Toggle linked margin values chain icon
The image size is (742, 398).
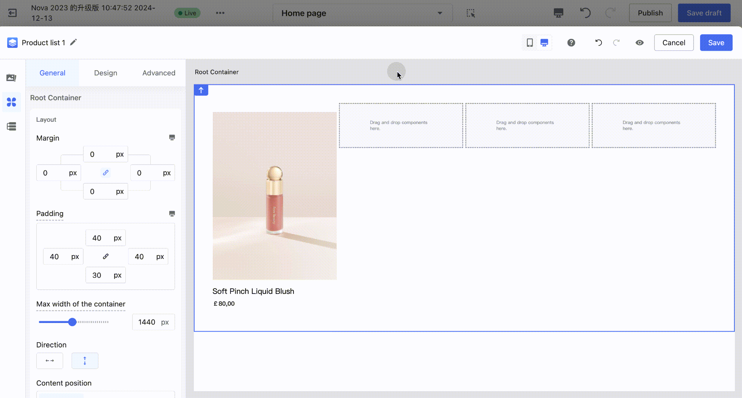[106, 173]
